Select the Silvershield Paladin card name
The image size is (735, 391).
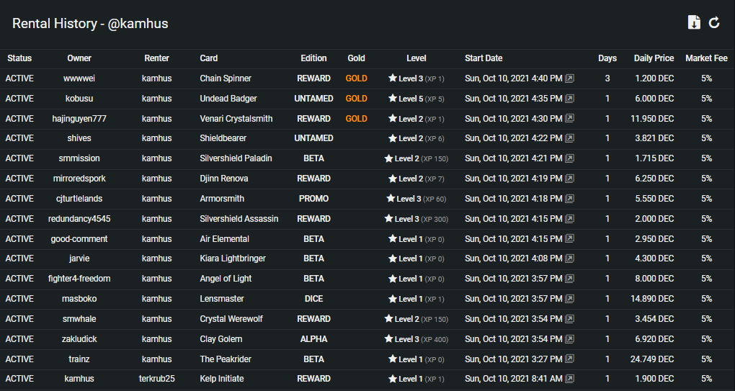[x=236, y=158]
